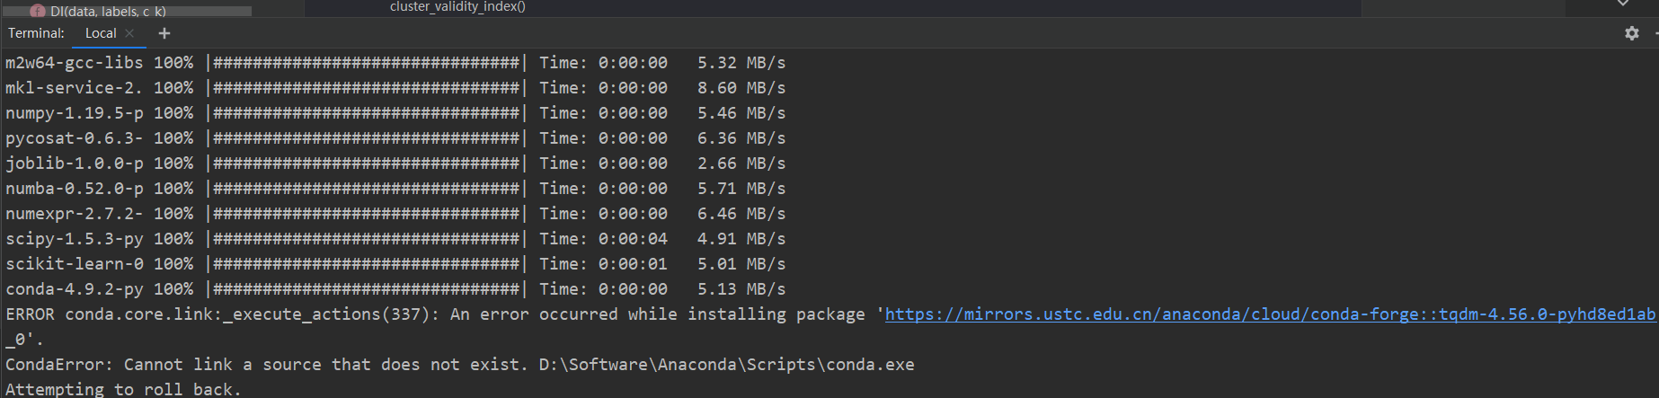Expand the chevron arrow at top right
1659x398 pixels.
(x=1623, y=4)
